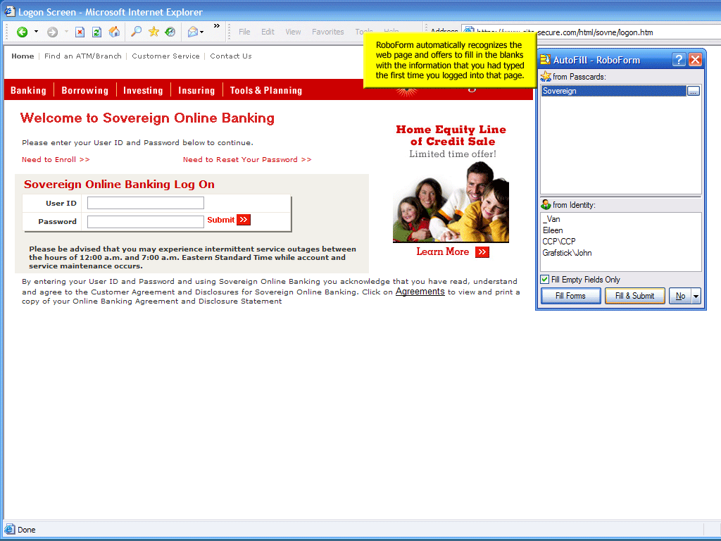Viewport: 721px width, 541px height.
Task: Click the Fill & Submit button
Action: [634, 296]
